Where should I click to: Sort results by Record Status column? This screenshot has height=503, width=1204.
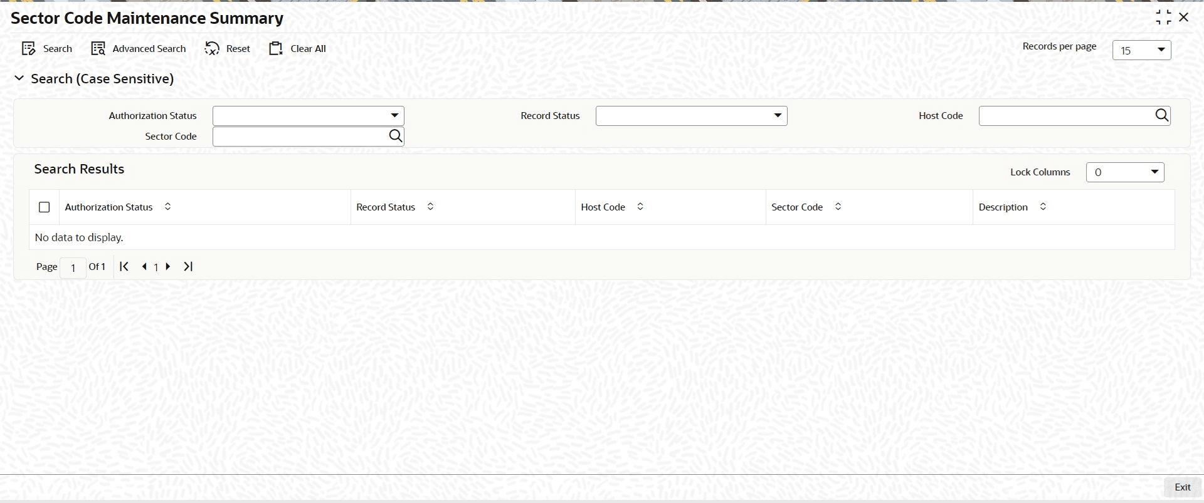430,207
